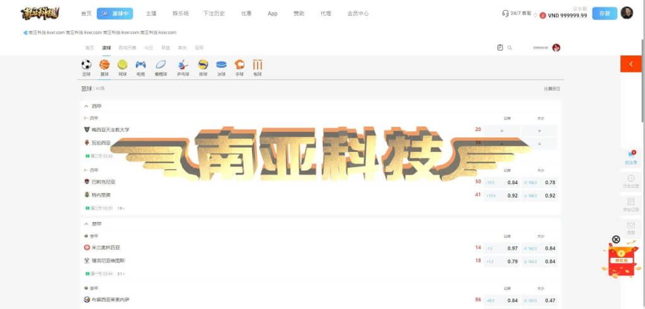Select the rugby (橄榄球) sport icon
Image resolution: width=645 pixels, height=309 pixels.
161,65
